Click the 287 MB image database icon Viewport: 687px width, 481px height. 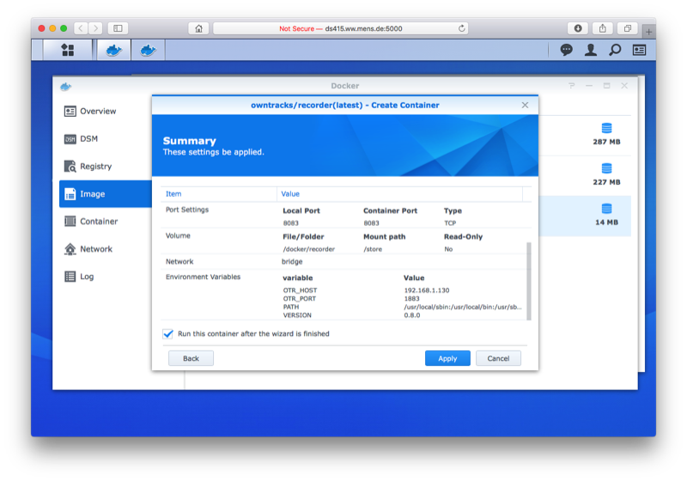click(x=606, y=128)
